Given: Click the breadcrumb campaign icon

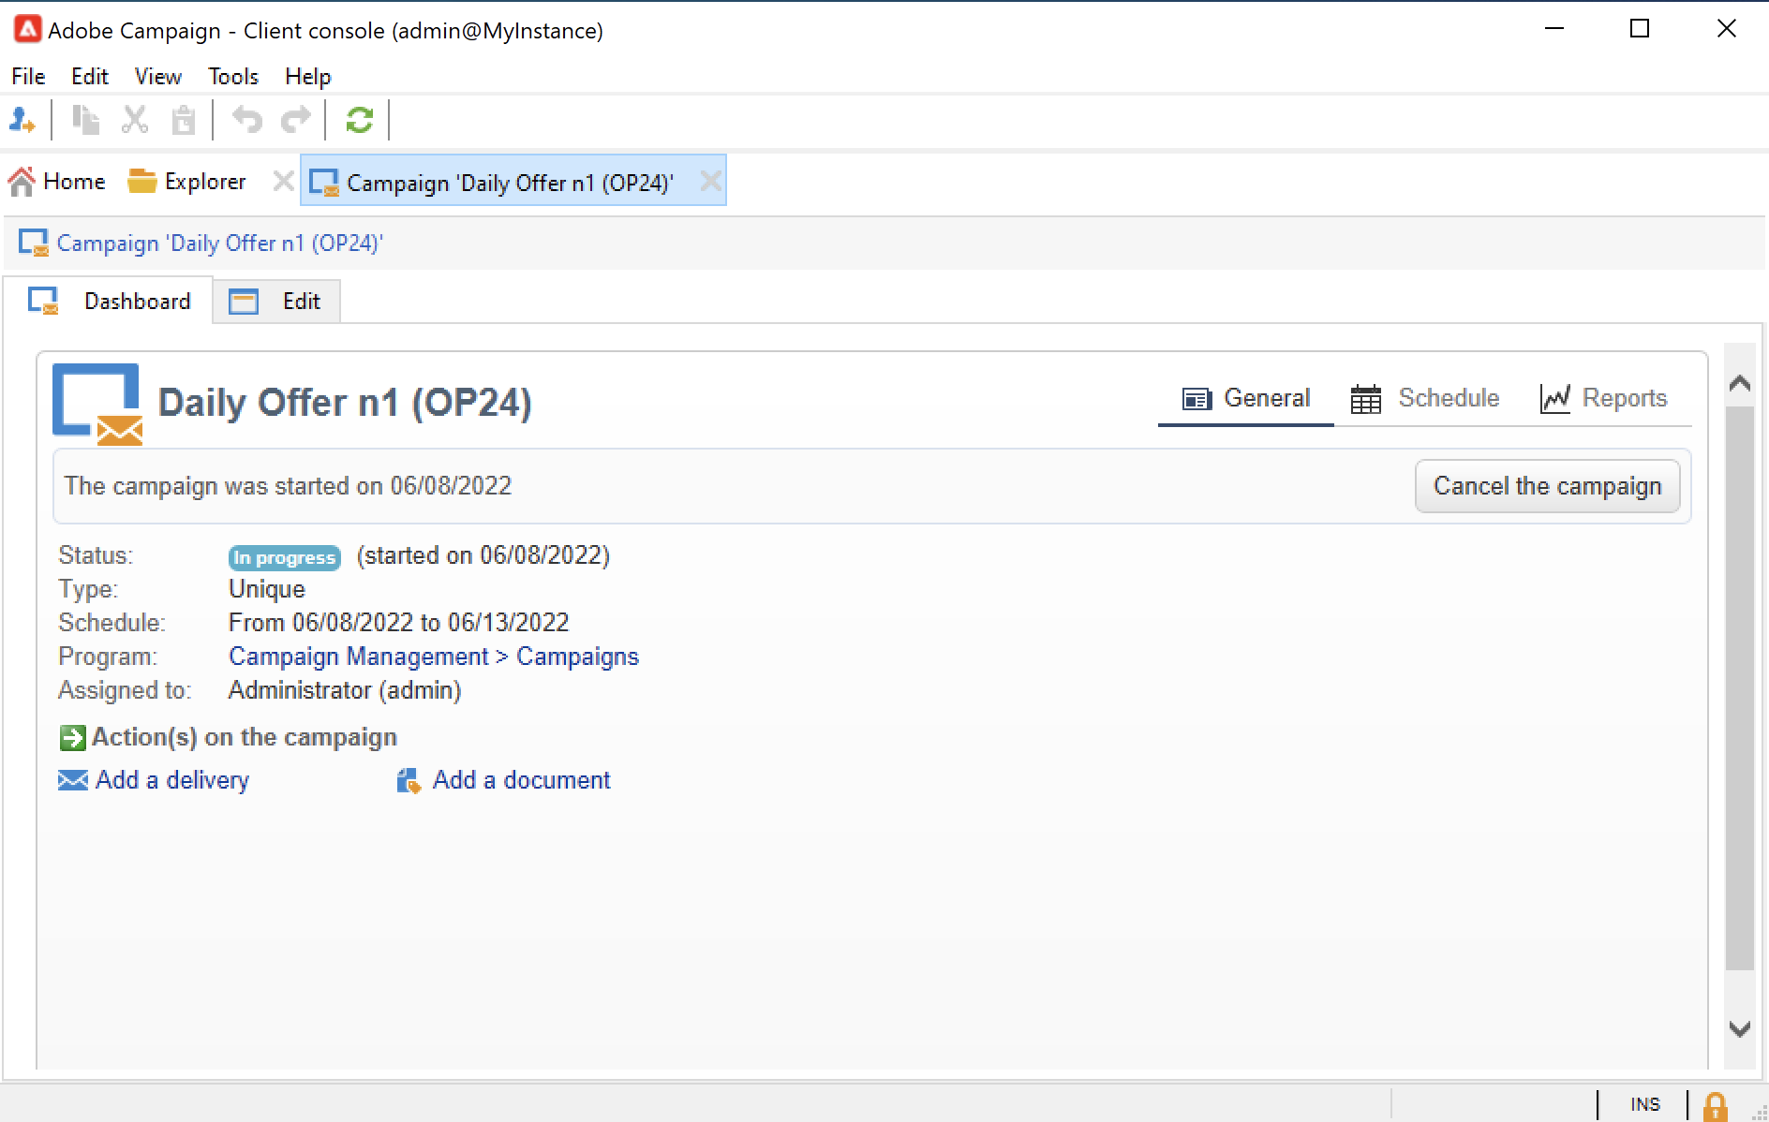Looking at the screenshot, I should (x=34, y=243).
